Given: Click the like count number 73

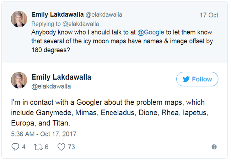Looking at the screenshot, I should click(x=71, y=146).
